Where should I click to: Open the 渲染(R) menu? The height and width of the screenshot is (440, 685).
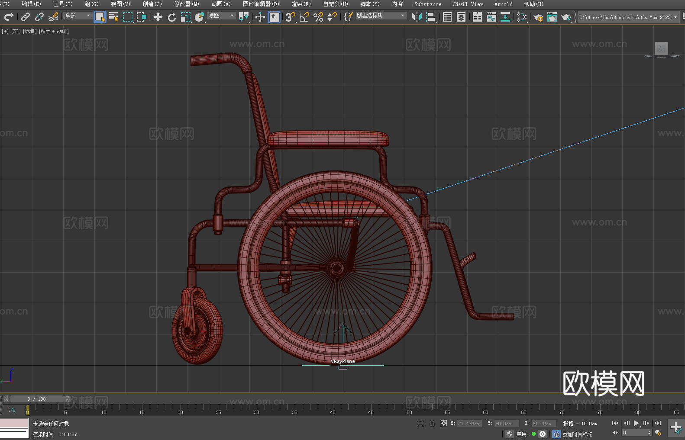coord(301,4)
